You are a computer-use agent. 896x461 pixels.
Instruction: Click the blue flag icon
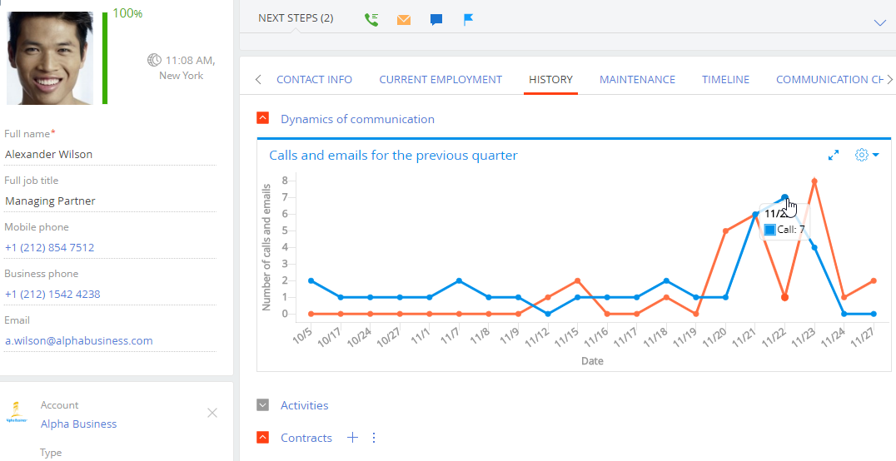point(469,19)
